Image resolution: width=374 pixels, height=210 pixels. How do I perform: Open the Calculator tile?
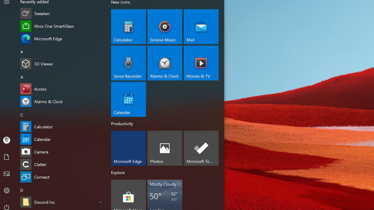(x=128, y=27)
